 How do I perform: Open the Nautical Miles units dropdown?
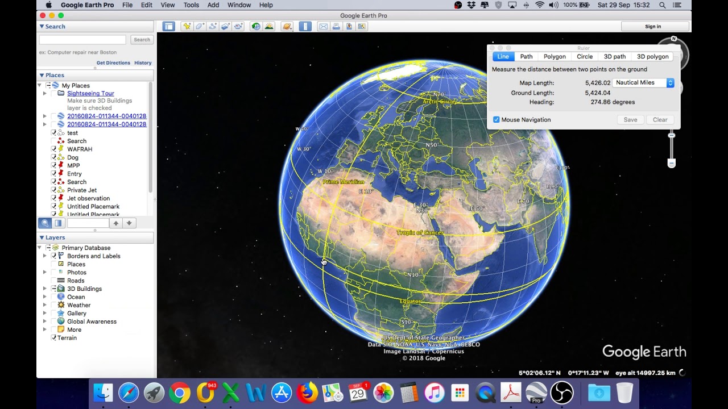[x=643, y=83]
